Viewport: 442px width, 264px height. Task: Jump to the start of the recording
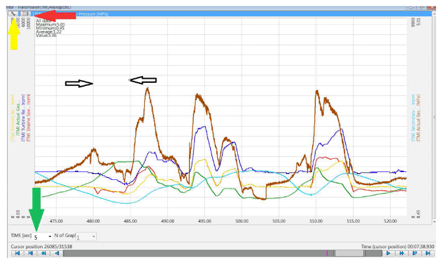point(16,253)
